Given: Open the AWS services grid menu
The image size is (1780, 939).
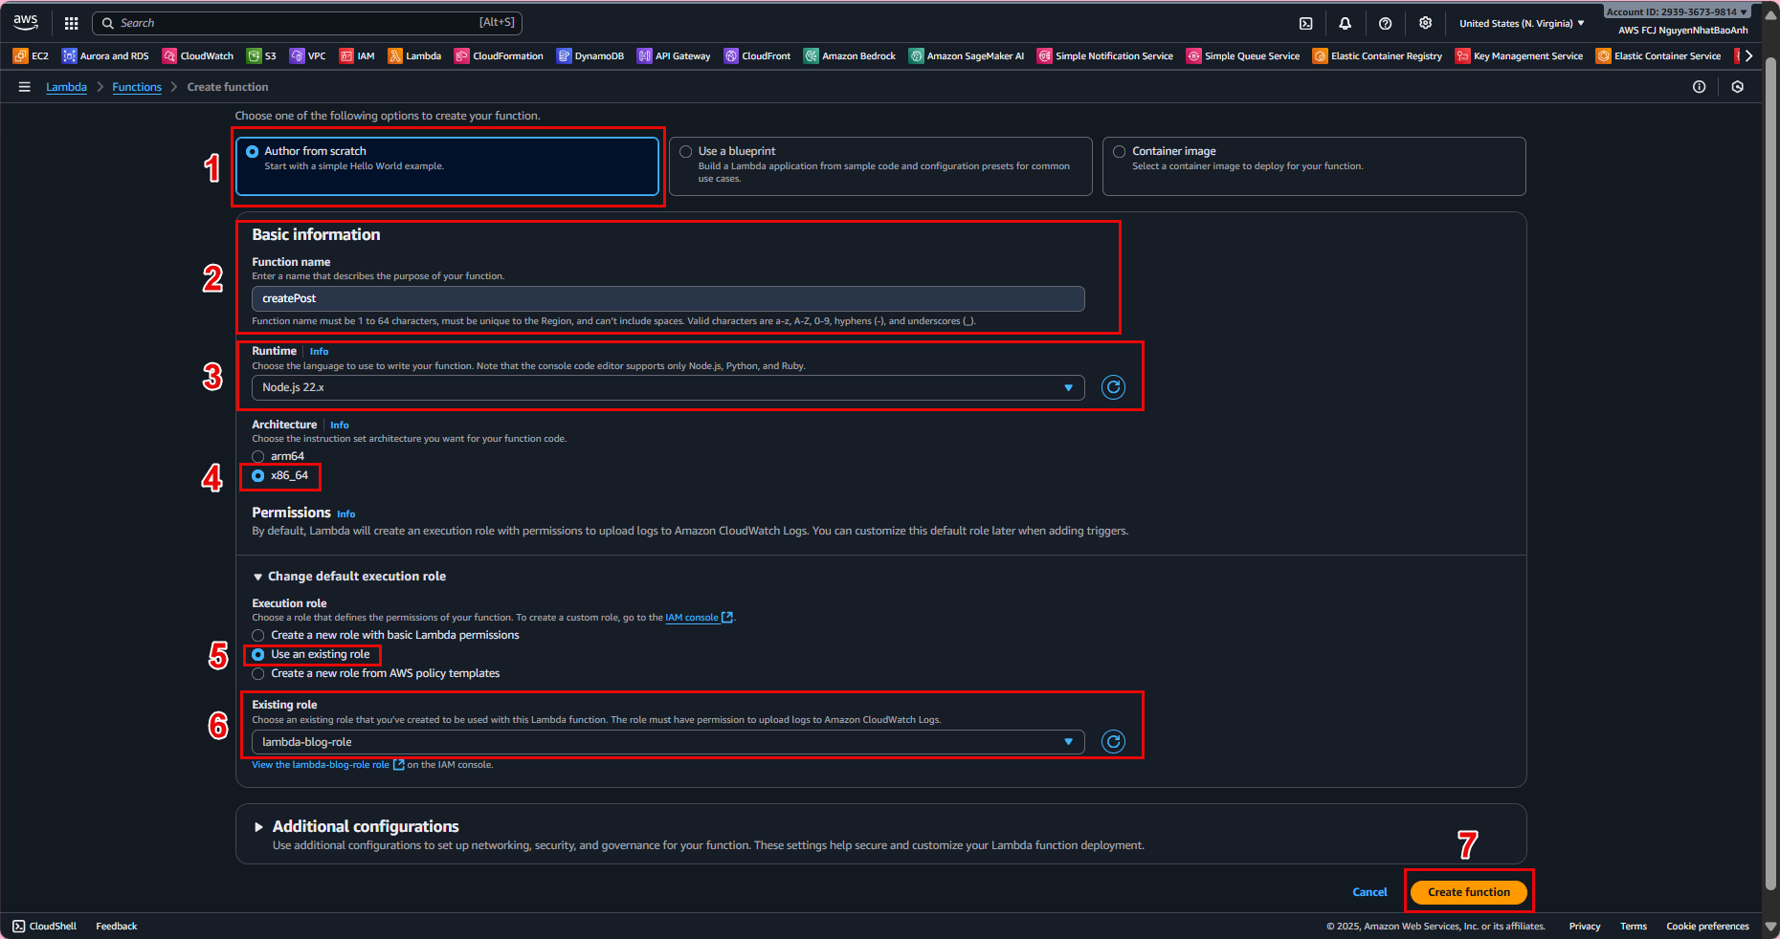Looking at the screenshot, I should click(71, 23).
